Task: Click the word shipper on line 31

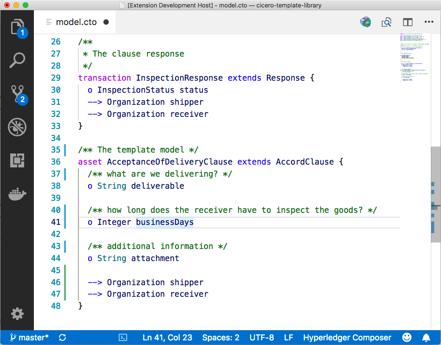Action: pos(187,102)
